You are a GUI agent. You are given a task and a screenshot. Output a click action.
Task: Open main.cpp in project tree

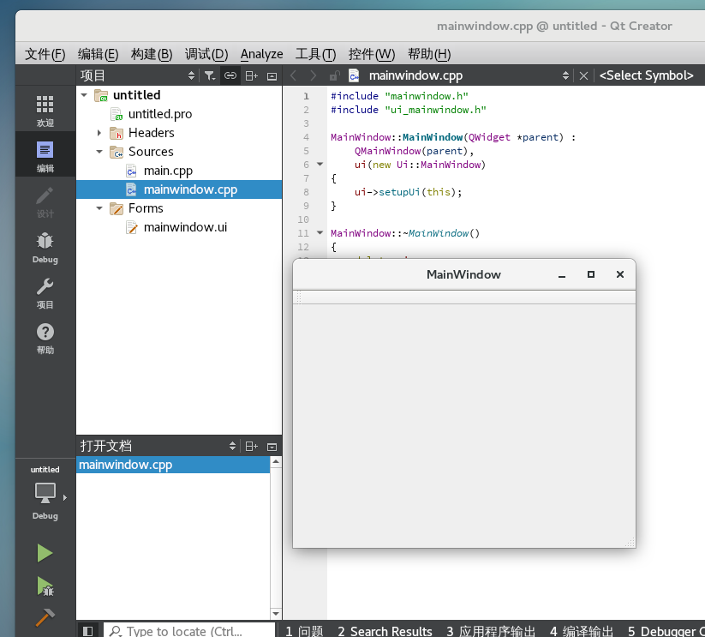point(168,171)
